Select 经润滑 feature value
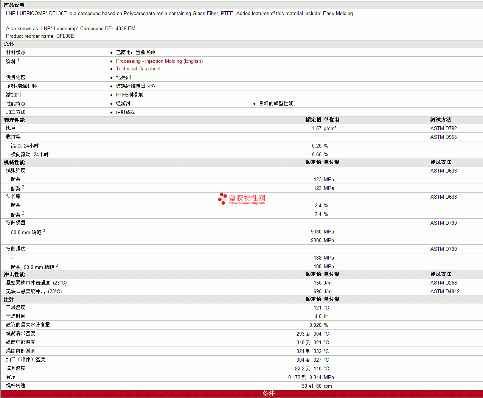This screenshot has height=398, width=483. click(x=123, y=104)
